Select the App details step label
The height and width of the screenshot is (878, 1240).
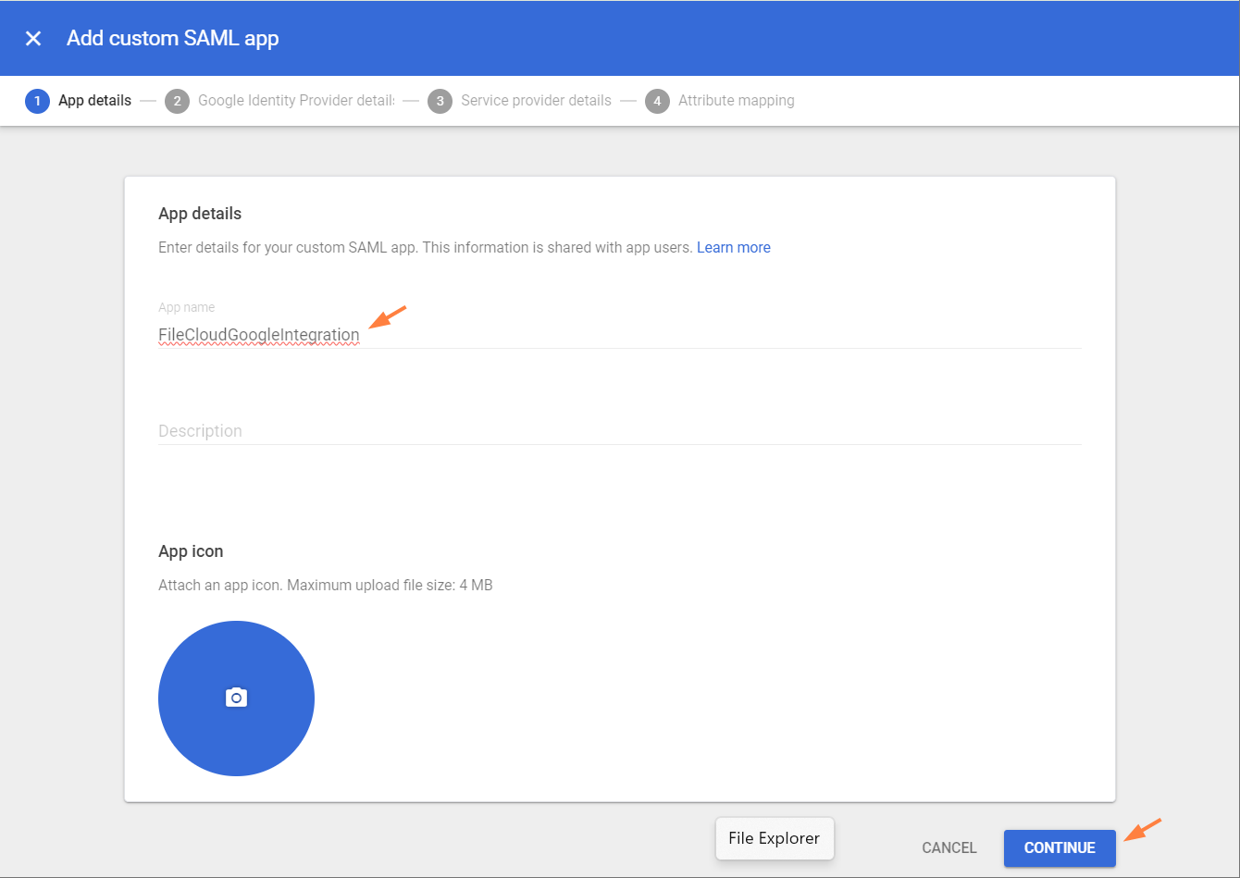[x=94, y=101]
